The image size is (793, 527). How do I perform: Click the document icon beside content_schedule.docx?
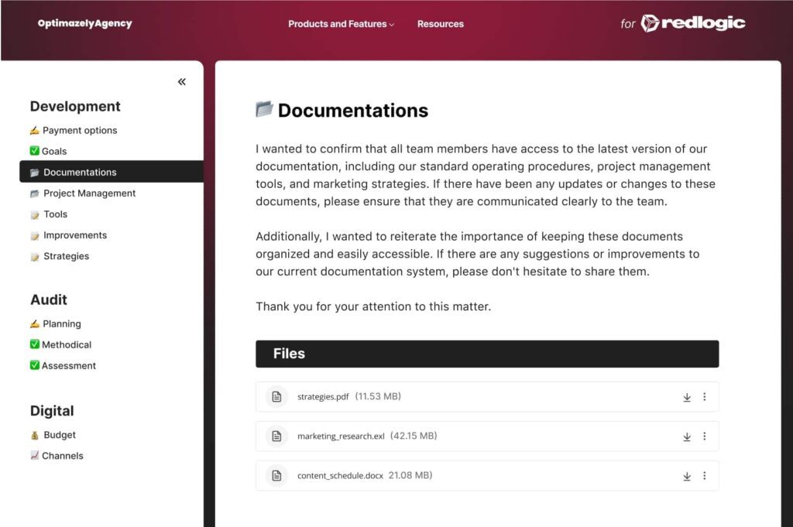click(x=276, y=475)
